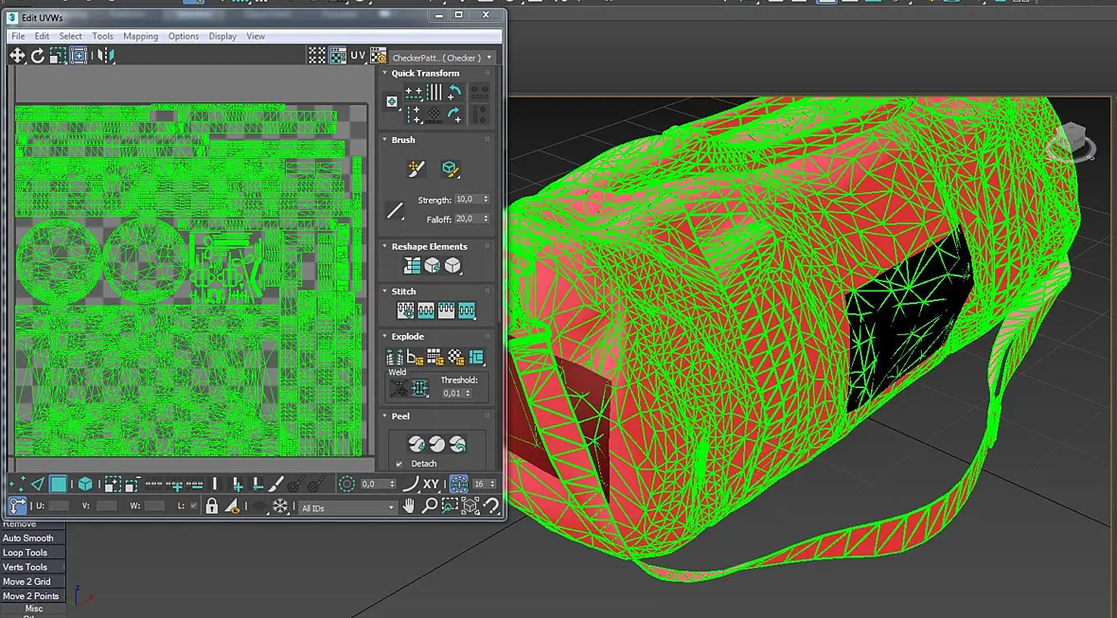Image resolution: width=1117 pixels, height=618 pixels.
Task: Activate the Pan view hand icon
Action: point(409,506)
